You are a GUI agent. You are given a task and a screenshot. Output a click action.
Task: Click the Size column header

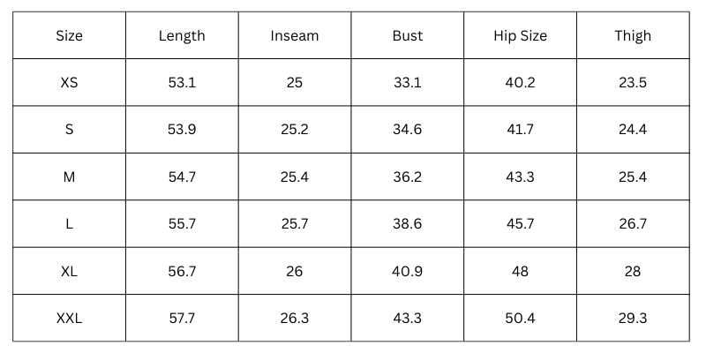pyautogui.click(x=69, y=36)
